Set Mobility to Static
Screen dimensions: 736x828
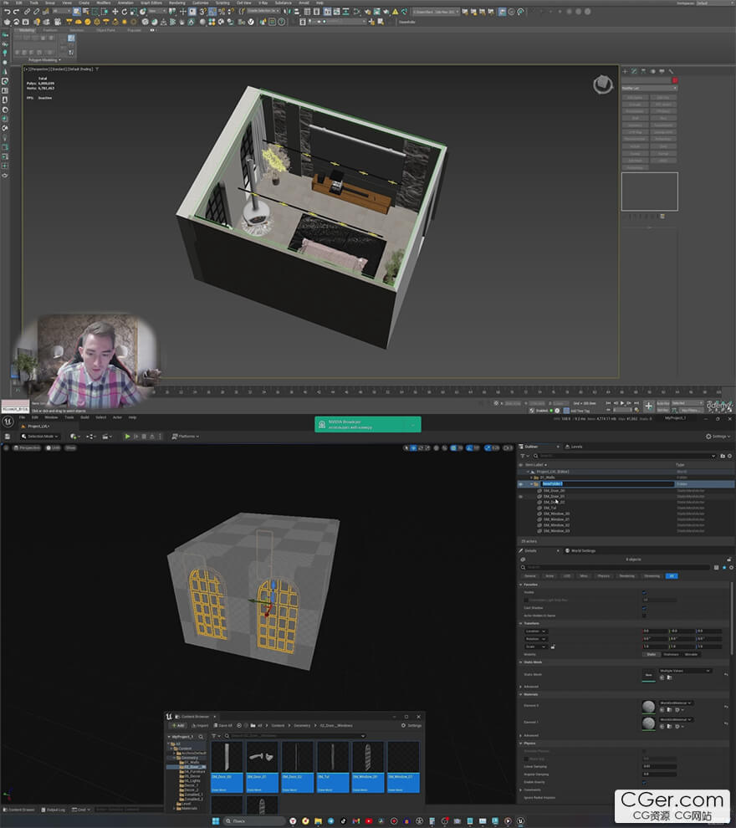click(651, 654)
